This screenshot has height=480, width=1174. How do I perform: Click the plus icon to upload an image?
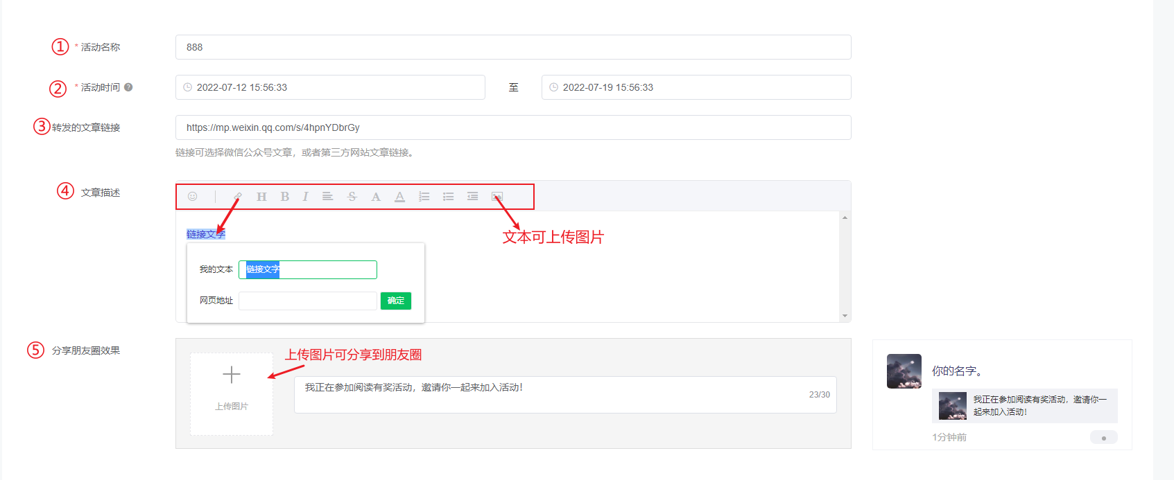point(232,375)
